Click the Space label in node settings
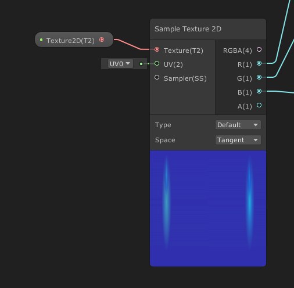The height and width of the screenshot is (288, 294). click(x=165, y=140)
